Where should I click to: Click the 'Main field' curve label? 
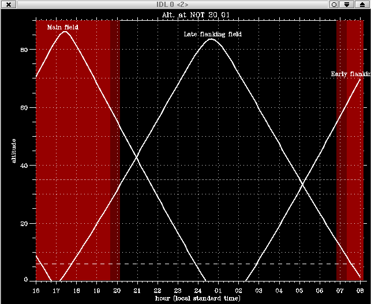tap(62, 27)
